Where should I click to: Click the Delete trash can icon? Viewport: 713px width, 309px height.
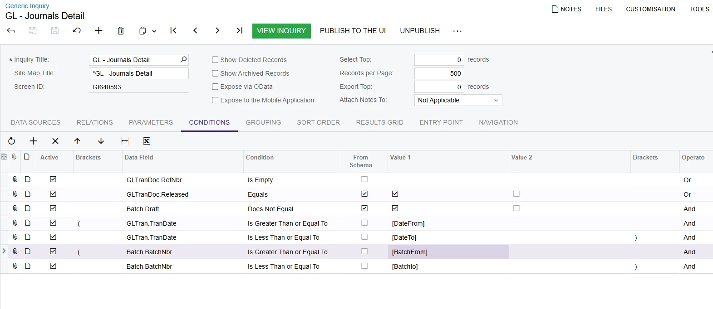point(120,31)
